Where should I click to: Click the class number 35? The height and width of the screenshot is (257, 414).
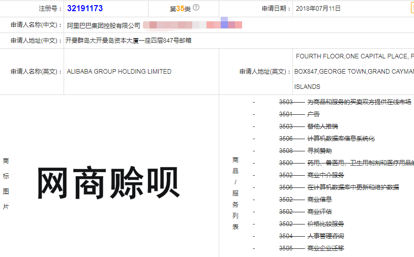tap(180, 9)
